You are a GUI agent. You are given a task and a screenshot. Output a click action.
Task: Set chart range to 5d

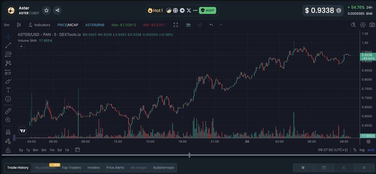point(59,150)
